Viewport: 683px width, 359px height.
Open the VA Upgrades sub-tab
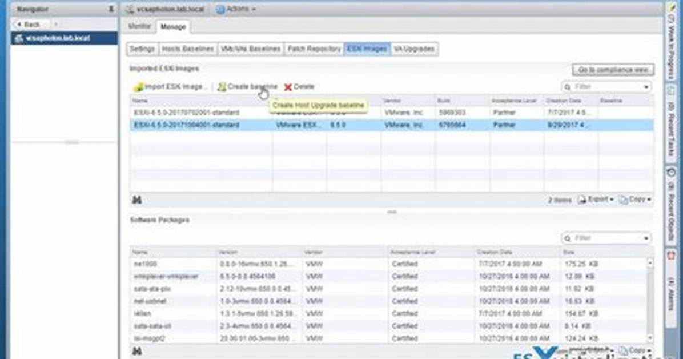pyautogui.click(x=414, y=49)
